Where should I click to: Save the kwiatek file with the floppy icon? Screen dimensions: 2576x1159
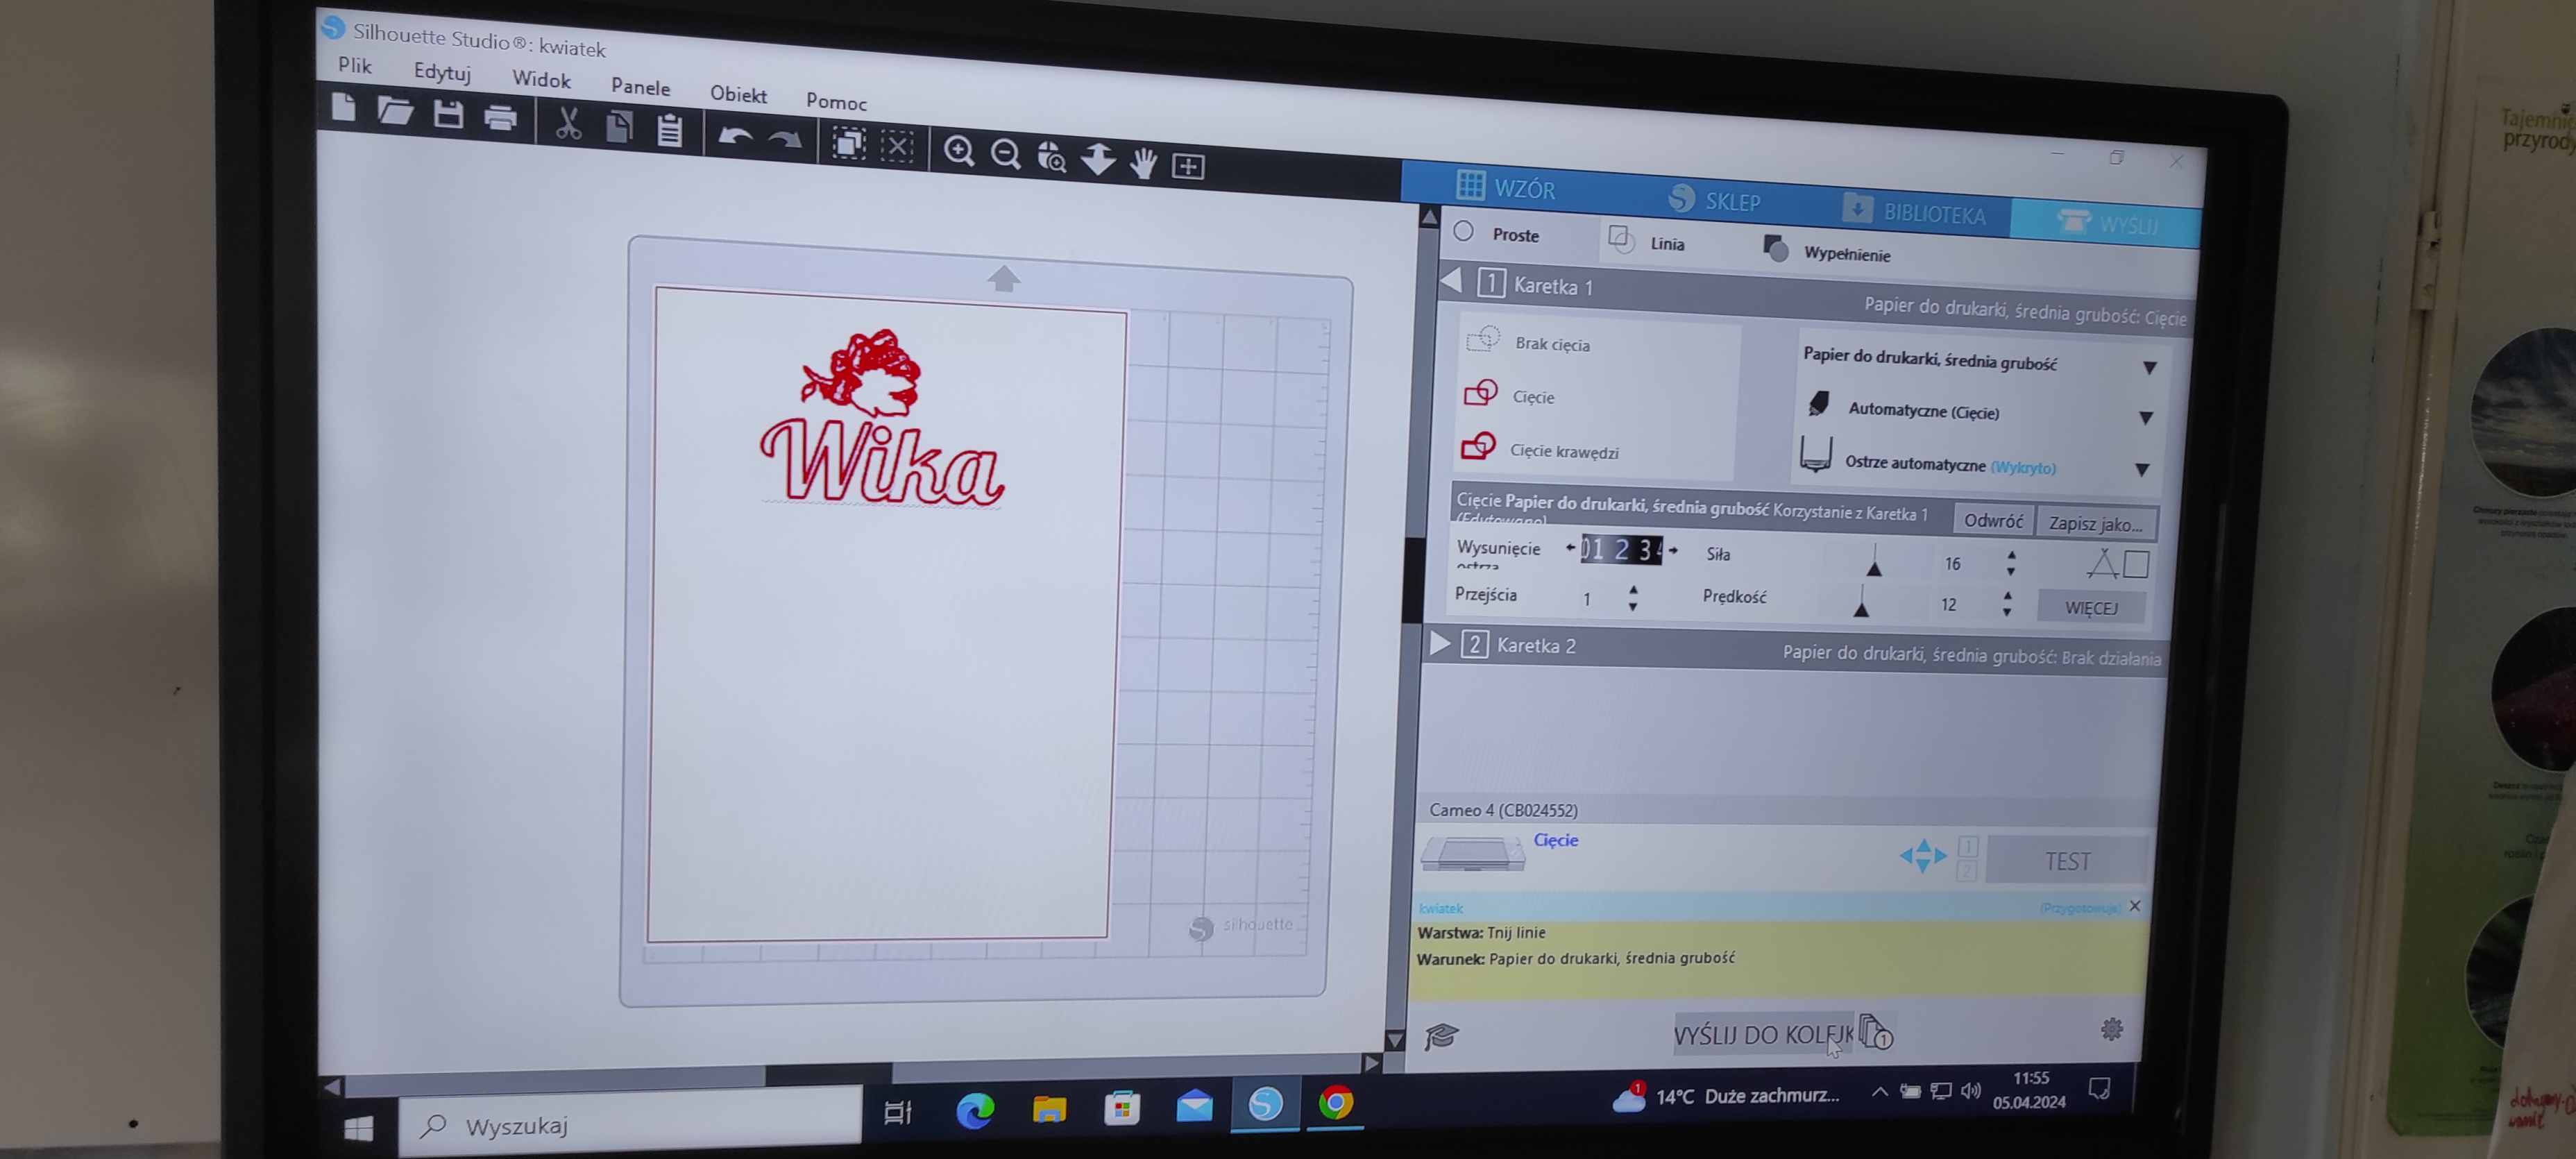pos(448,115)
